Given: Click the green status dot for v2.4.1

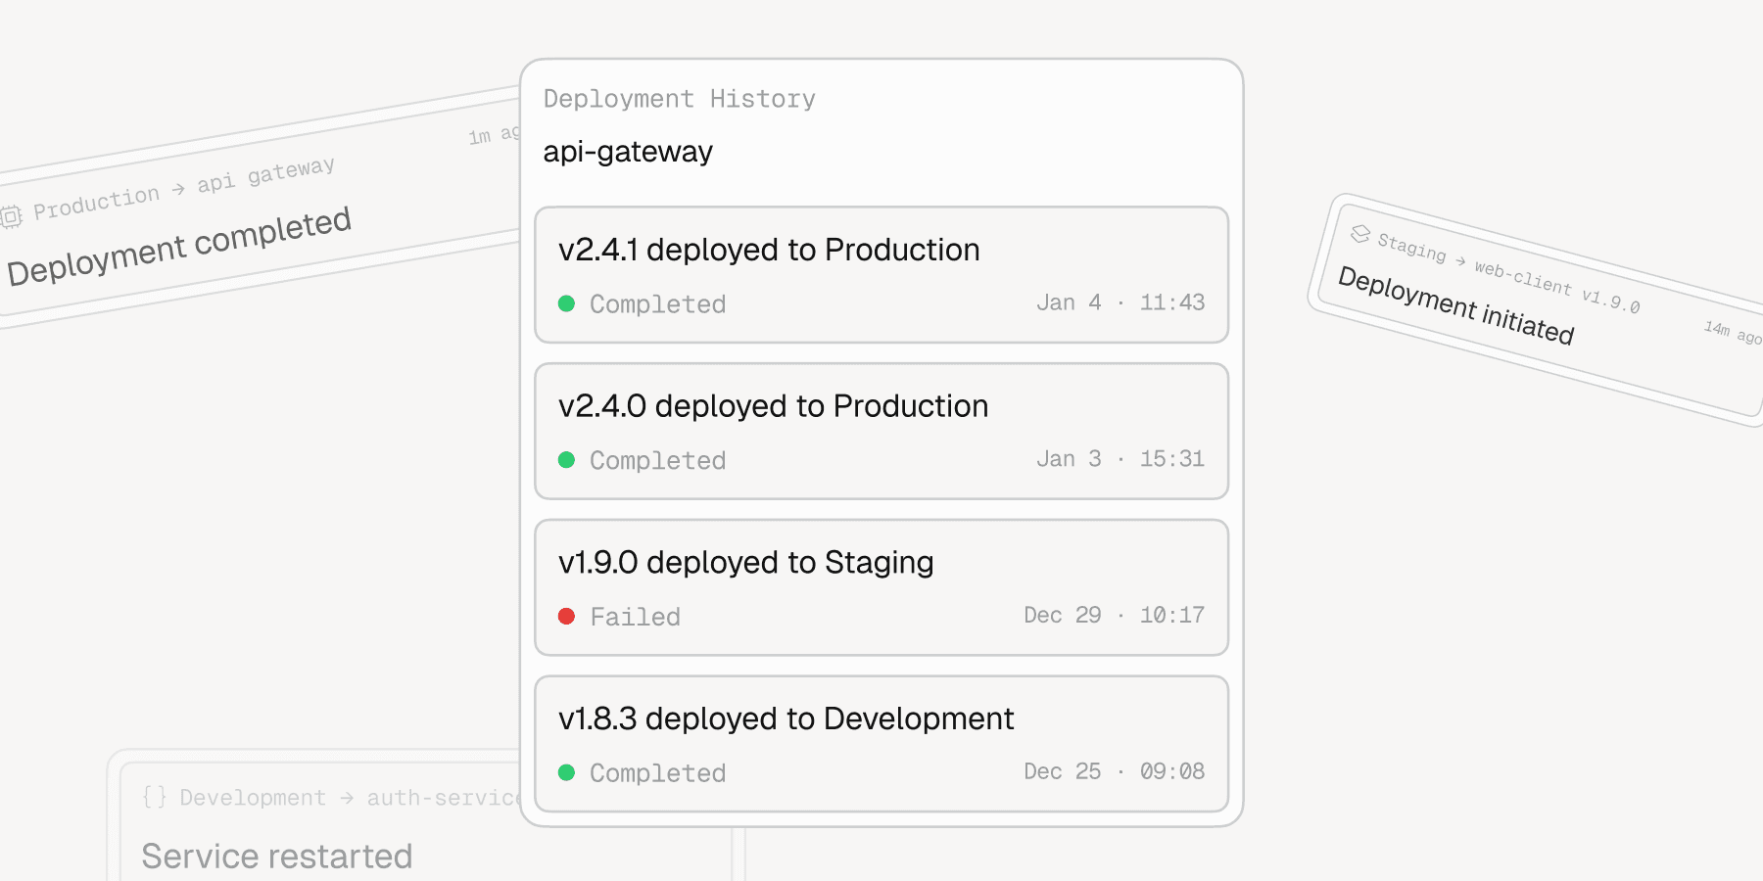Looking at the screenshot, I should click(568, 303).
